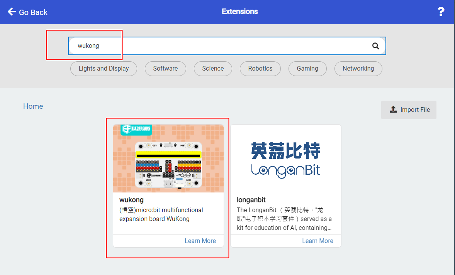
Task: Filter by Robotics category
Action: [260, 69]
